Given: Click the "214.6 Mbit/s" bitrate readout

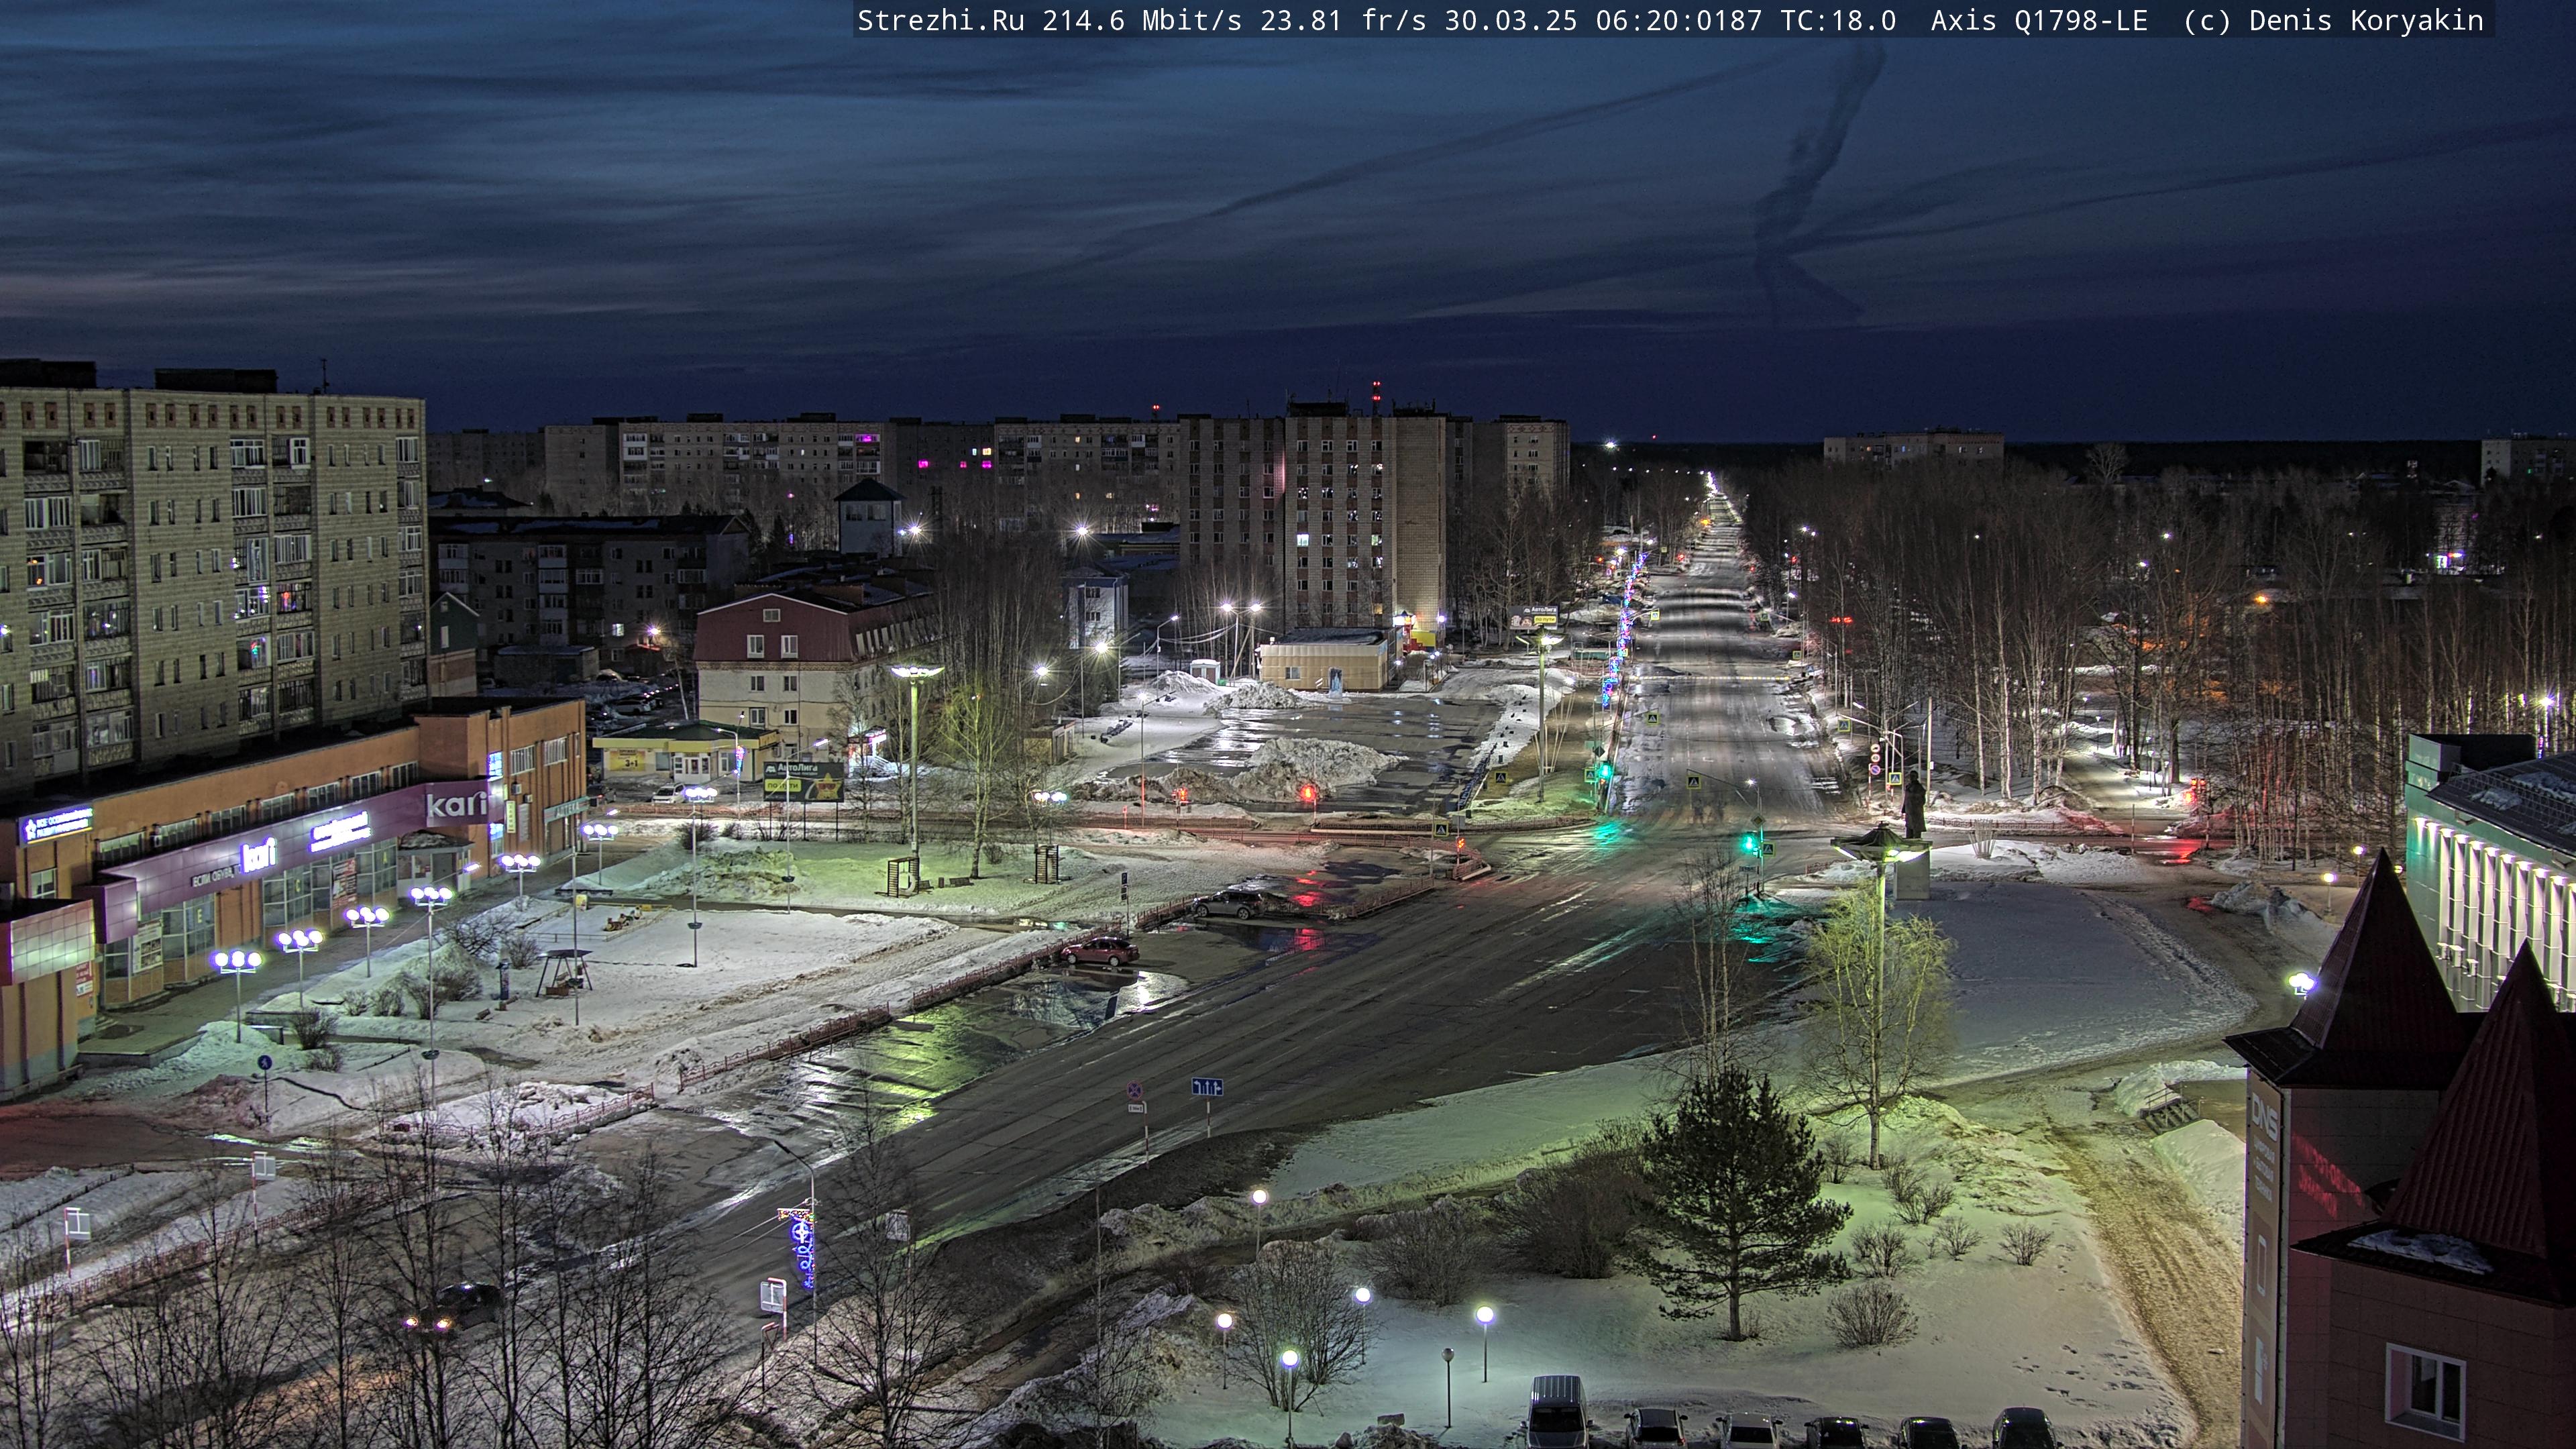Looking at the screenshot, I should point(1142,21).
